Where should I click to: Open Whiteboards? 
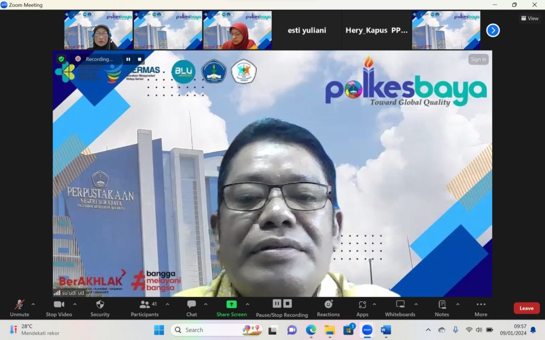coord(400,308)
